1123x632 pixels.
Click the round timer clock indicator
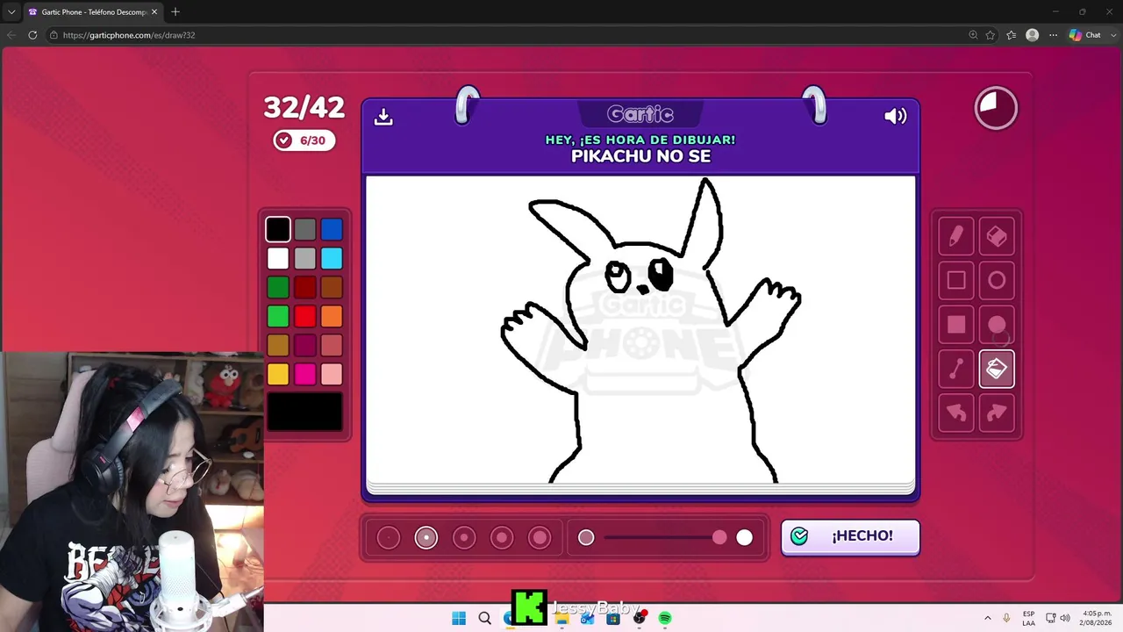coord(996,108)
